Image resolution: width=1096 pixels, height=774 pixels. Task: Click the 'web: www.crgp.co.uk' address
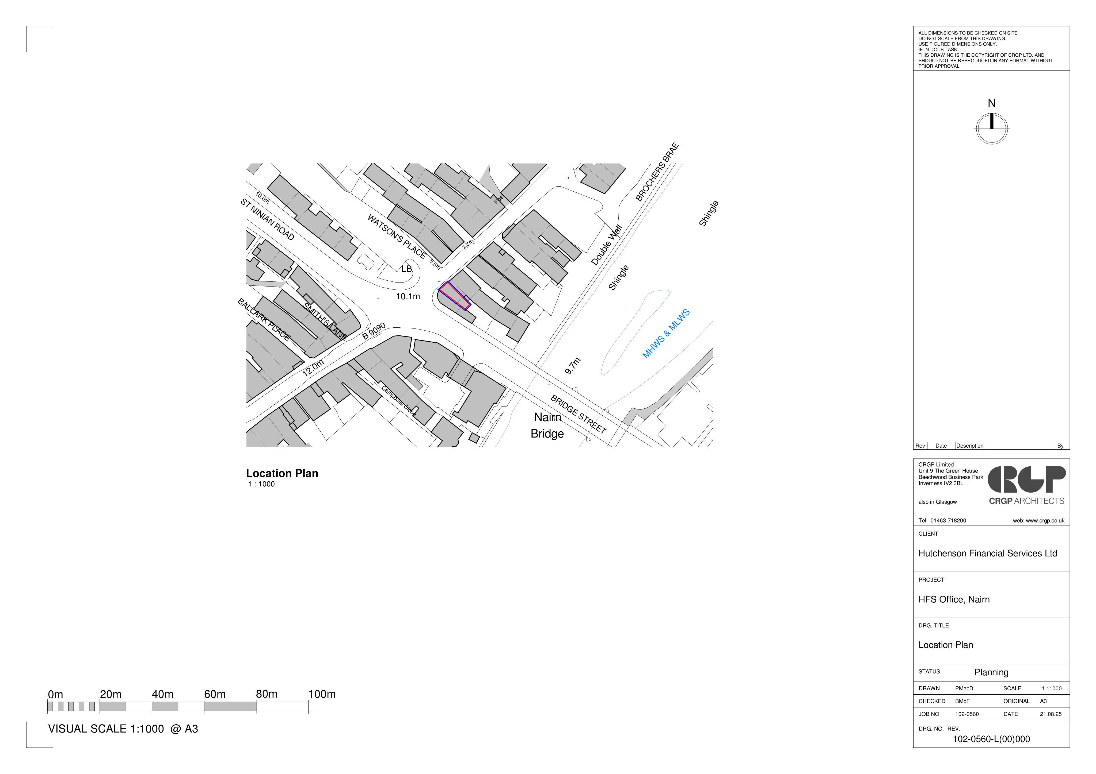pyautogui.click(x=1038, y=521)
